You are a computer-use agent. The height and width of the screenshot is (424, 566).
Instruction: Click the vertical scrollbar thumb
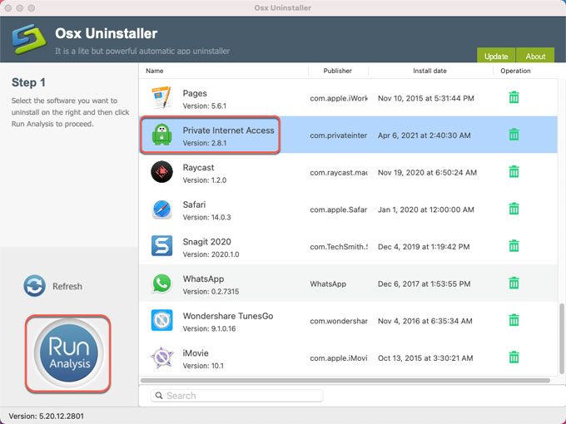(x=561, y=339)
